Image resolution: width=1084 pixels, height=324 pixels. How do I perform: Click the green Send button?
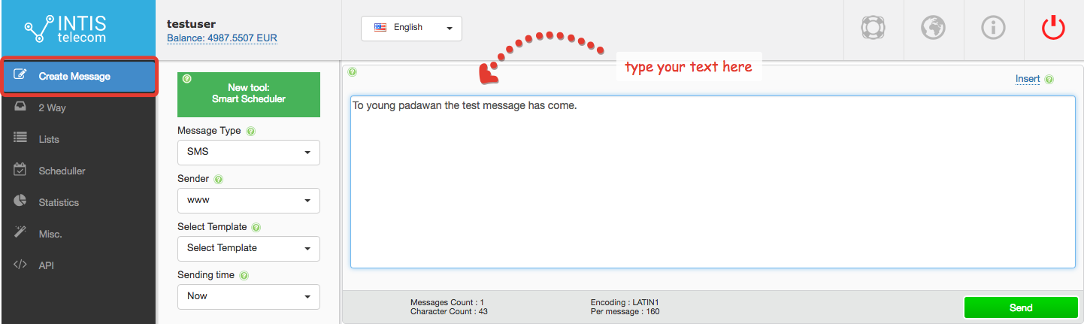1020,307
